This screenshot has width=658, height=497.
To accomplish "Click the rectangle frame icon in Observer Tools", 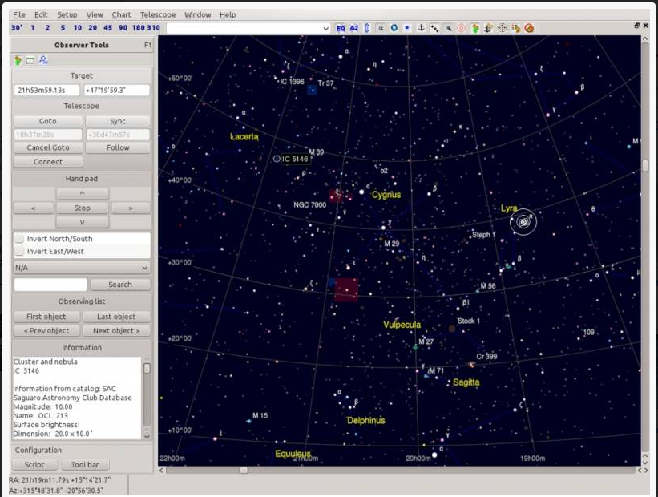I will click(30, 60).
